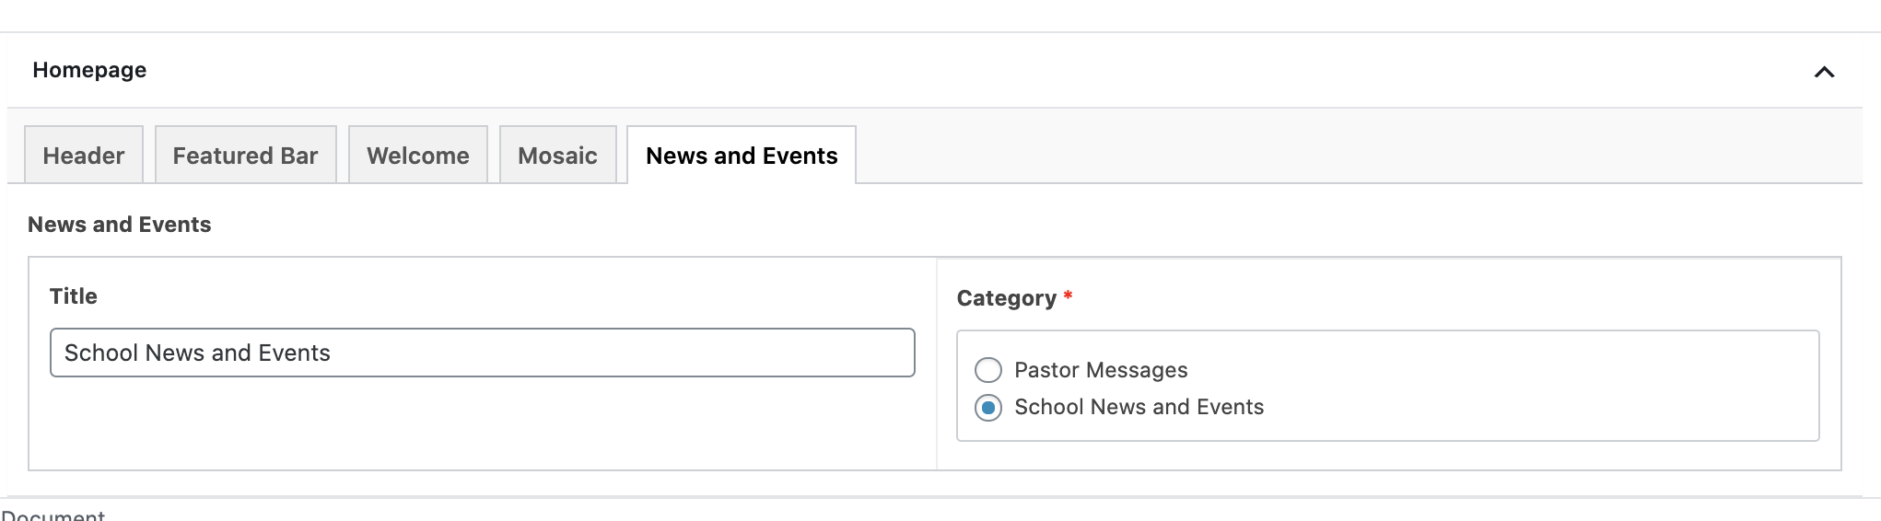Go to the Mosaic tab
Image resolution: width=1881 pixels, height=521 pixels.
click(557, 156)
